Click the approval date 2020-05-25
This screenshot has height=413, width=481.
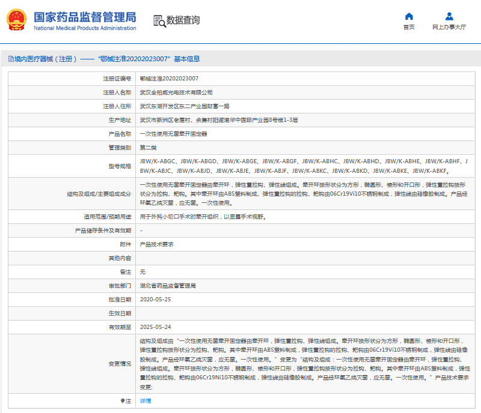(x=155, y=300)
